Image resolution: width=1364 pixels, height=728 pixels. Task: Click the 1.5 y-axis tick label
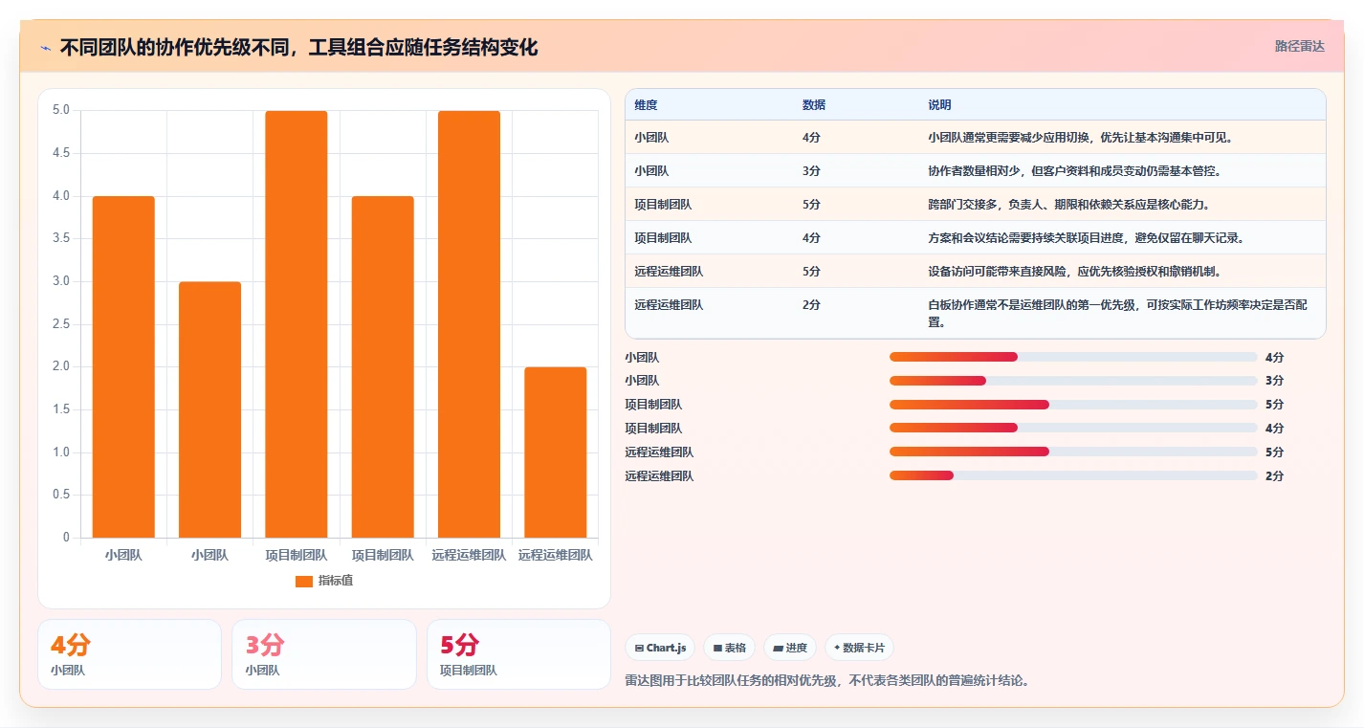coord(60,409)
